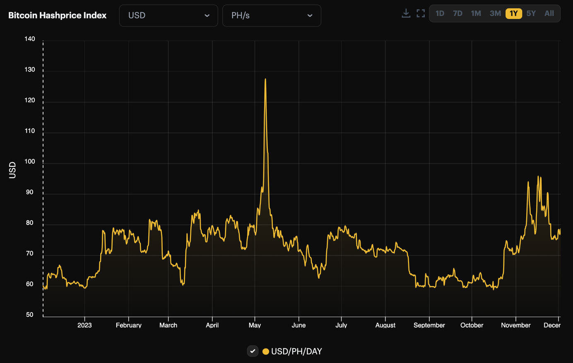Click the May price spike on the chart
This screenshot has width=573, height=363.
pyautogui.click(x=265, y=81)
